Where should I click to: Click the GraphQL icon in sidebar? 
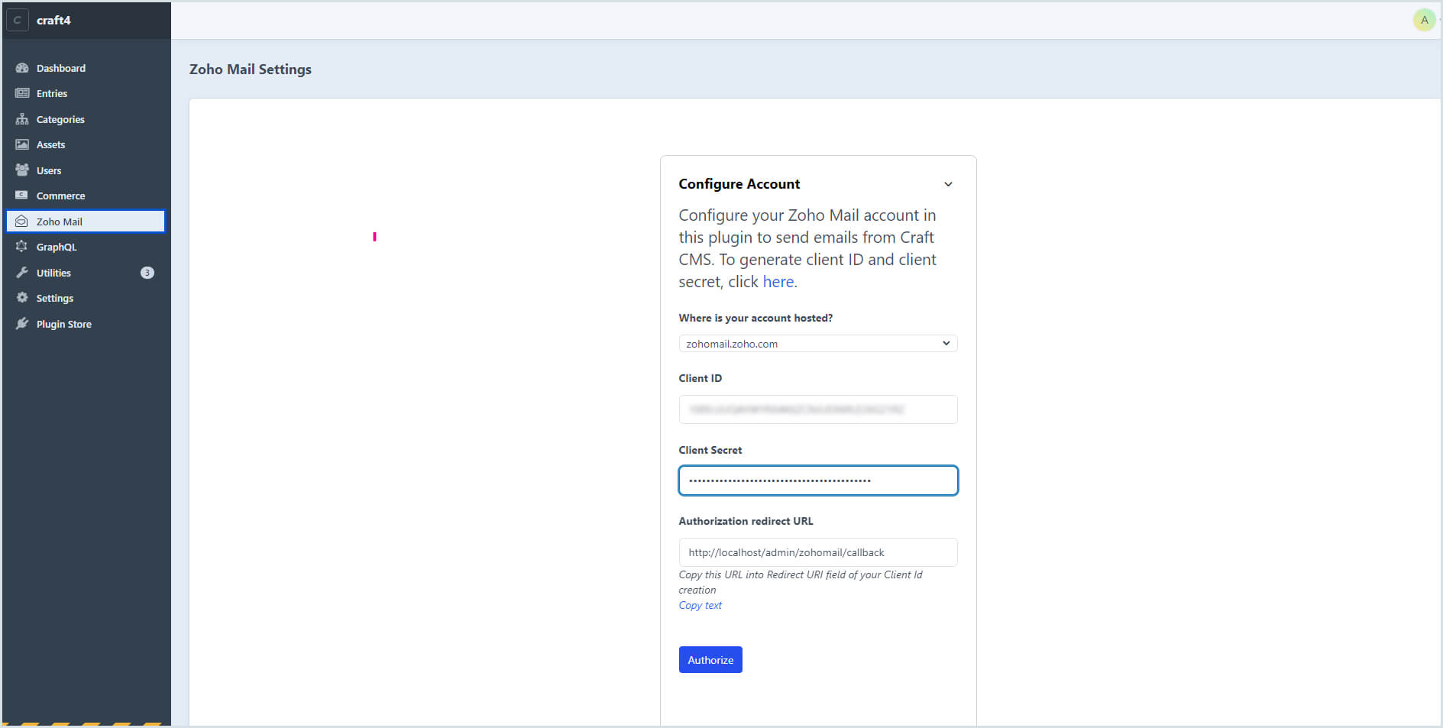[22, 247]
